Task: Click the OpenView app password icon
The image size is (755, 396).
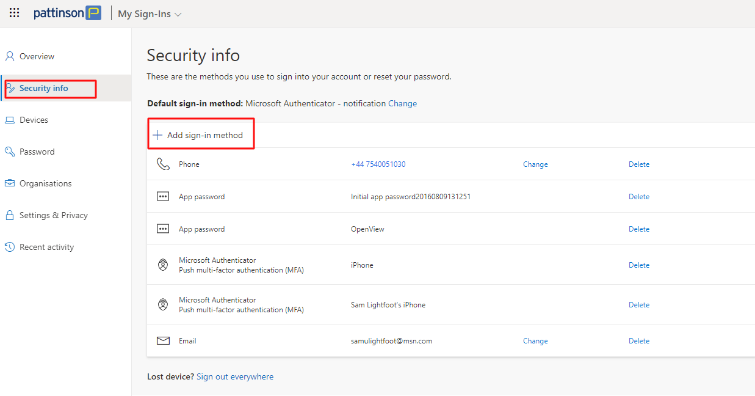Action: point(163,229)
